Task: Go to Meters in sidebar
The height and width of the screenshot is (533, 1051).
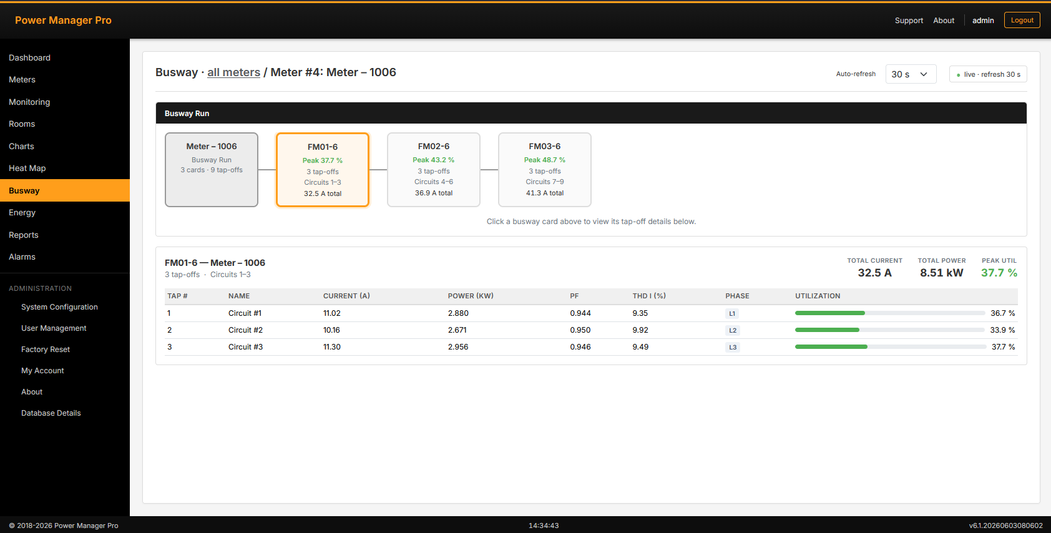Action: click(x=65, y=80)
